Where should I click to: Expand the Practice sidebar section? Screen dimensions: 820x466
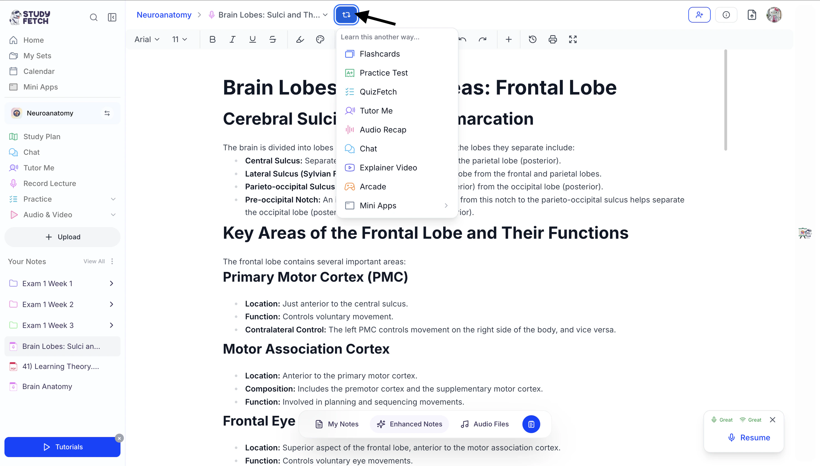113,199
